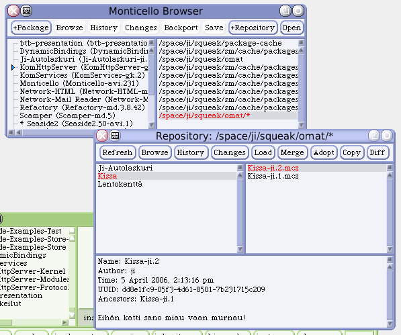This screenshot has width=401, height=335.
Task: Merge the selected version
Action: [x=292, y=152]
